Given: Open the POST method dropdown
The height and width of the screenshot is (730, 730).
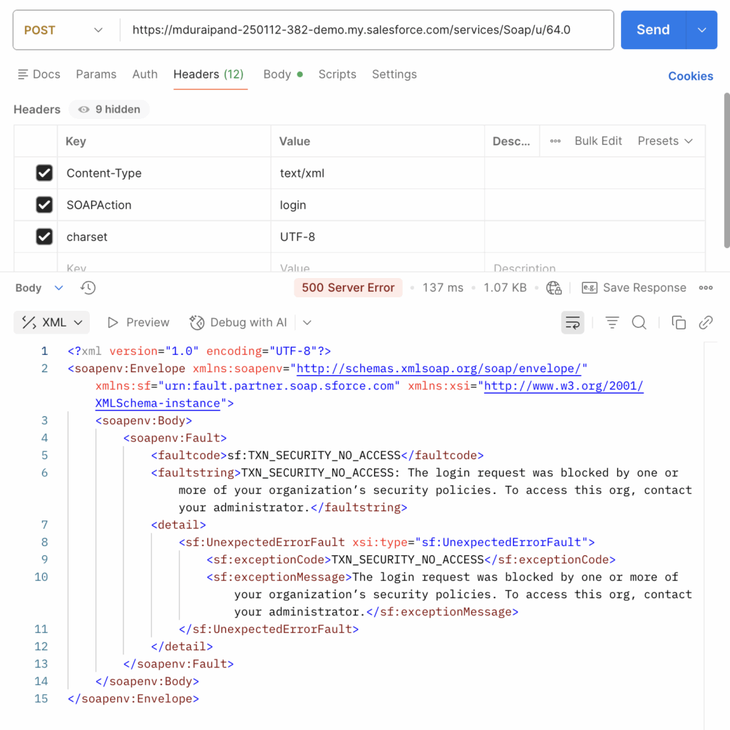Looking at the screenshot, I should coord(64,30).
